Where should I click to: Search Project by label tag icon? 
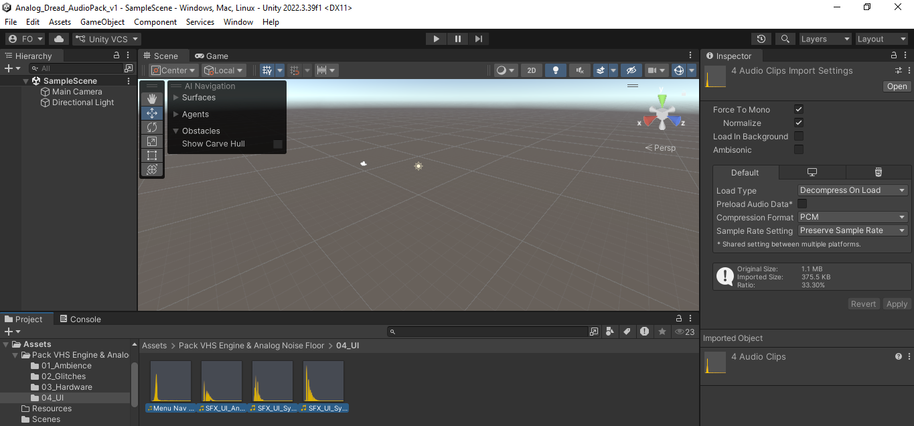click(x=627, y=332)
